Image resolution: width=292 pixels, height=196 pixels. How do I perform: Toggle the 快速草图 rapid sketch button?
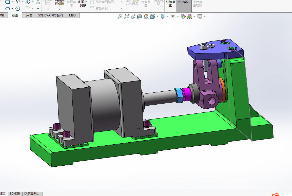click(x=170, y=4)
